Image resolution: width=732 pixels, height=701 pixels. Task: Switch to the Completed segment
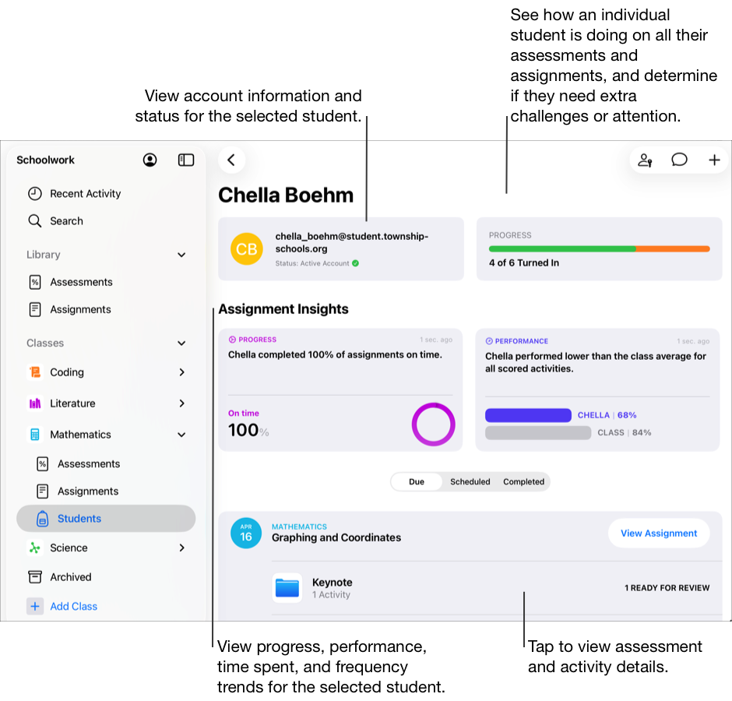point(523,481)
